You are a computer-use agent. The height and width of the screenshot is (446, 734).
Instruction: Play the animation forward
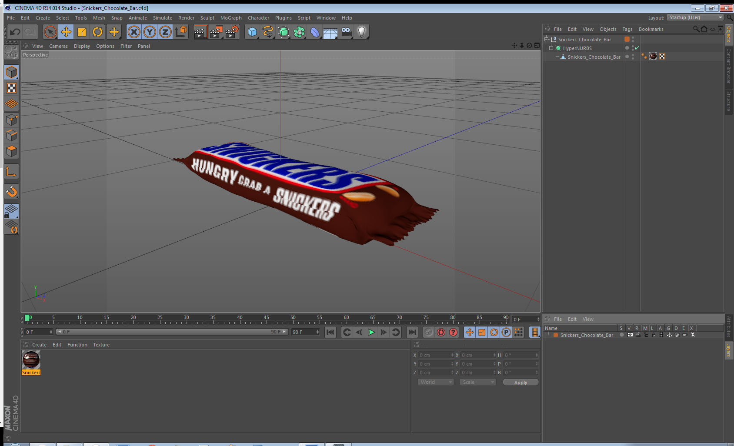(371, 332)
